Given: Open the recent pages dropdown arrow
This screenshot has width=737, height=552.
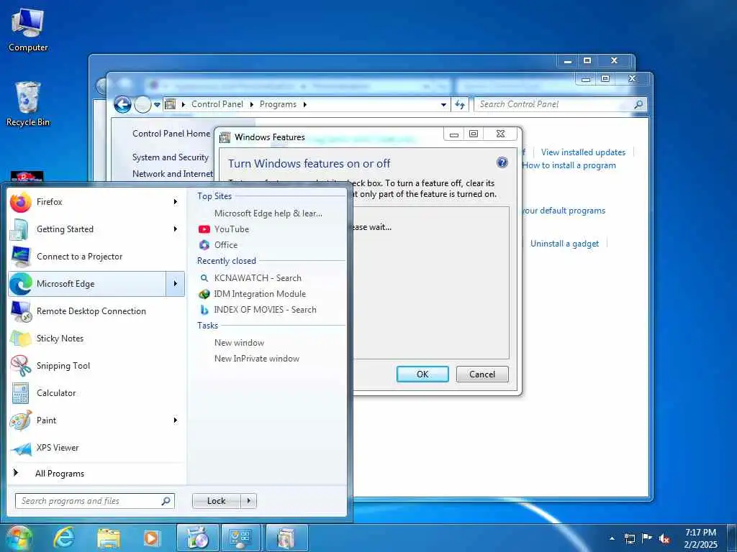Looking at the screenshot, I should pos(158,105).
